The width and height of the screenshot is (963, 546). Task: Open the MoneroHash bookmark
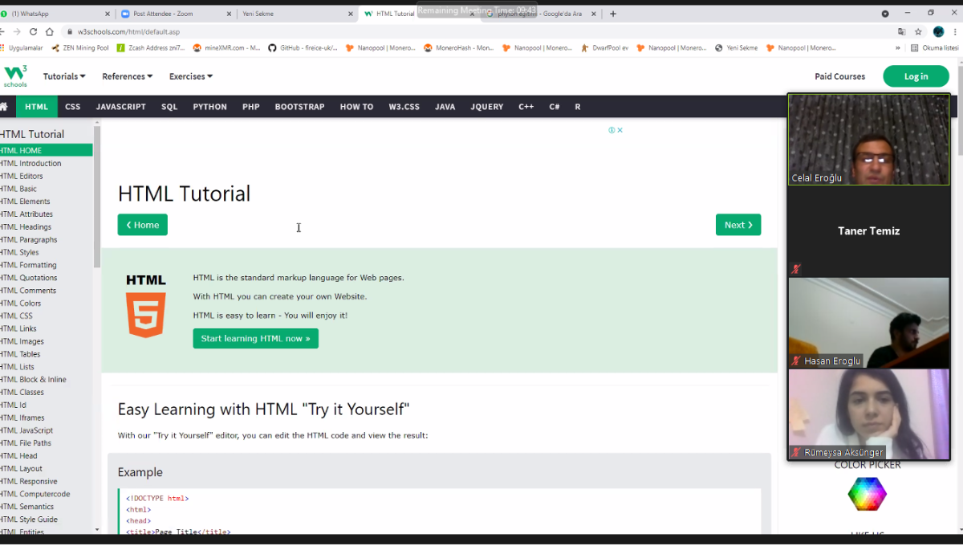[459, 48]
